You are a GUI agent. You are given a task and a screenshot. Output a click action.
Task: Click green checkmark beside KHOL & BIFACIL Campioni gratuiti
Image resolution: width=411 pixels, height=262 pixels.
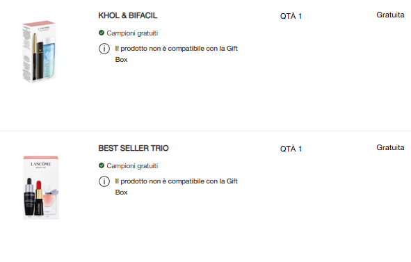[x=102, y=33]
